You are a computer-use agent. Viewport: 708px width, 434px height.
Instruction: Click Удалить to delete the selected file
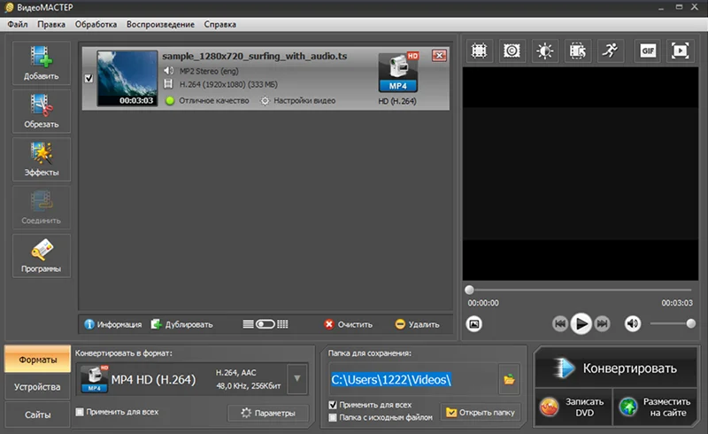tap(417, 324)
